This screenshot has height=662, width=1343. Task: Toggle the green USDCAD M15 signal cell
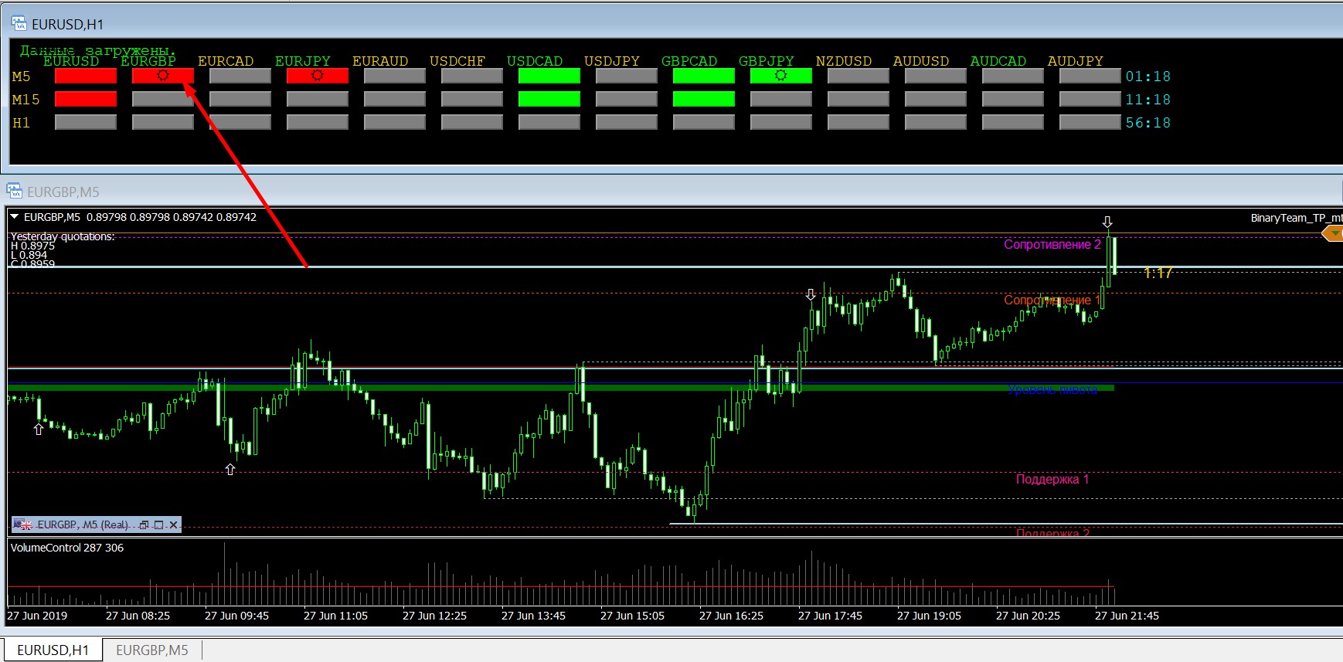(x=549, y=99)
